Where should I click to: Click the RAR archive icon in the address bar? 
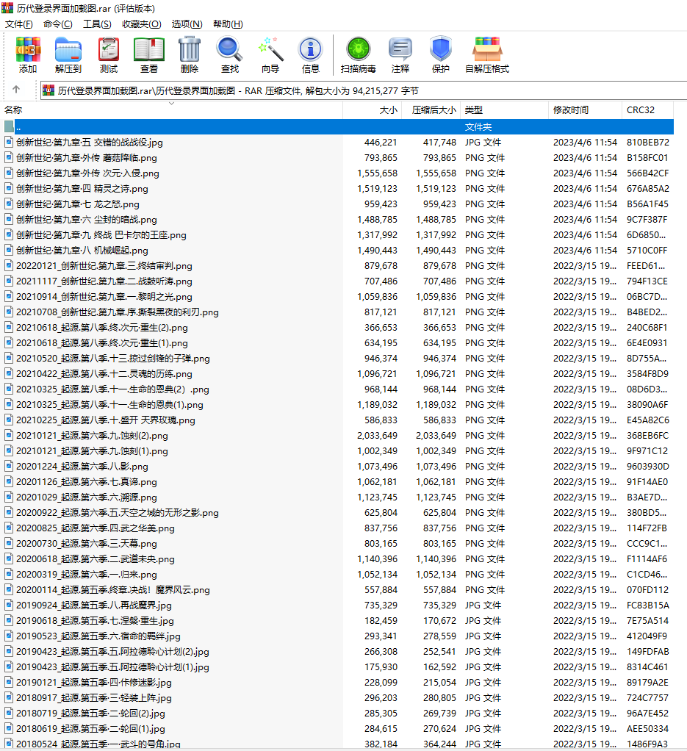(48, 90)
